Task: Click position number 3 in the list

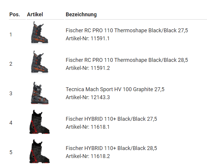Action: click(x=11, y=94)
